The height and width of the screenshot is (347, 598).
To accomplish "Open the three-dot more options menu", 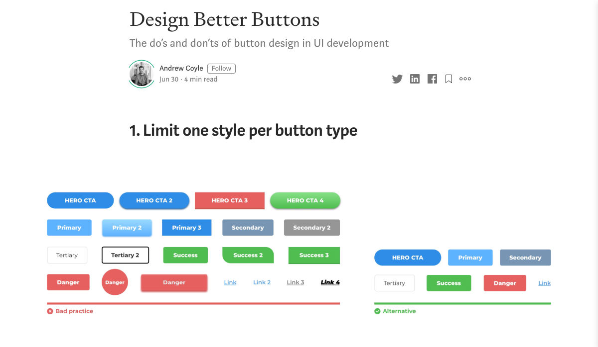I will [x=465, y=79].
